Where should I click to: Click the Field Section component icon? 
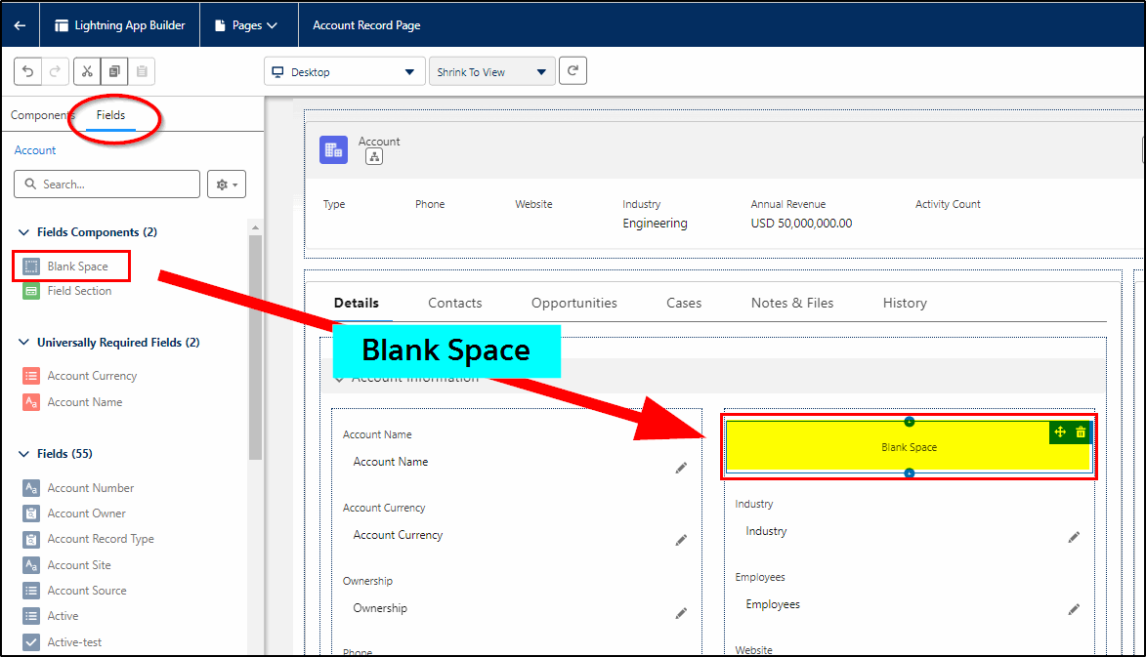click(31, 291)
